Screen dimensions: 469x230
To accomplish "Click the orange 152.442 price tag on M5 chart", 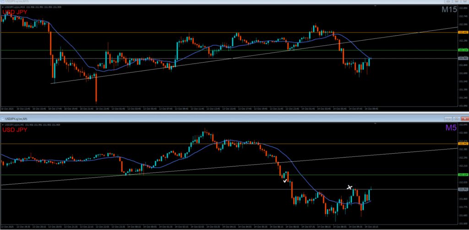I will [x=463, y=144].
